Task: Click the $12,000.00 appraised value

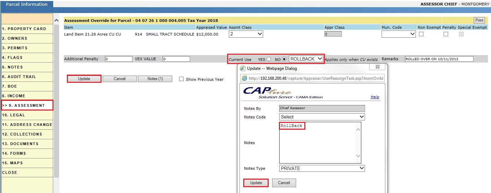Action: pos(207,34)
